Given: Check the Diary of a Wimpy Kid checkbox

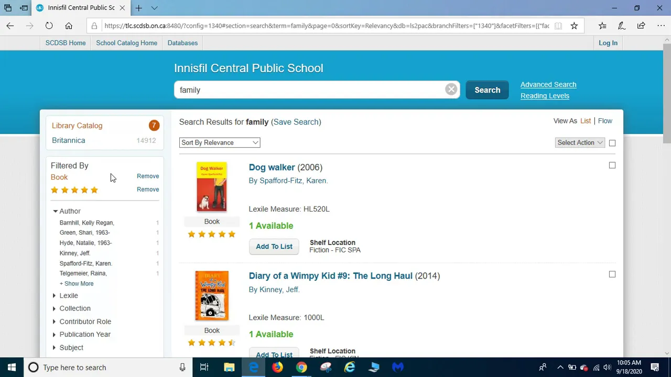Looking at the screenshot, I should pyautogui.click(x=612, y=274).
